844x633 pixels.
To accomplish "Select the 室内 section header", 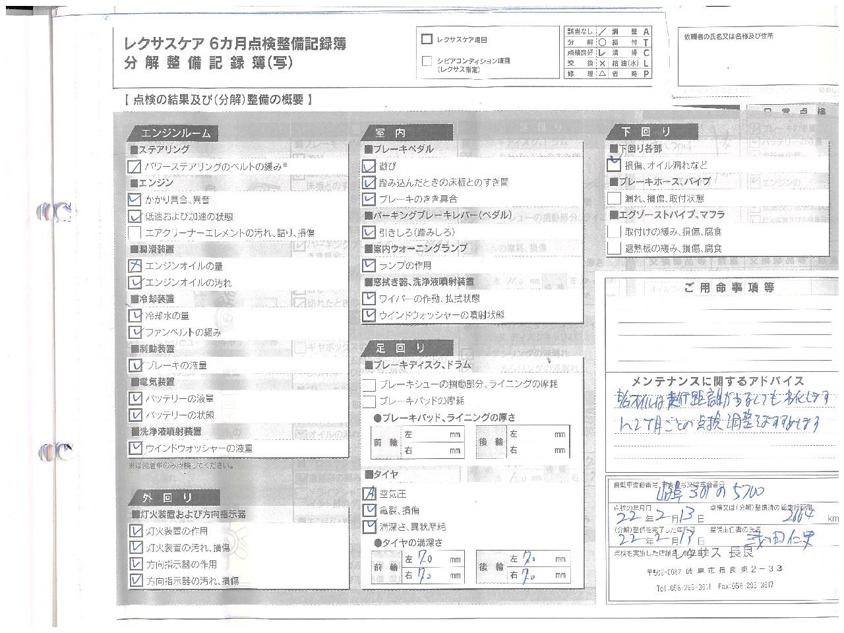I will pos(406,132).
